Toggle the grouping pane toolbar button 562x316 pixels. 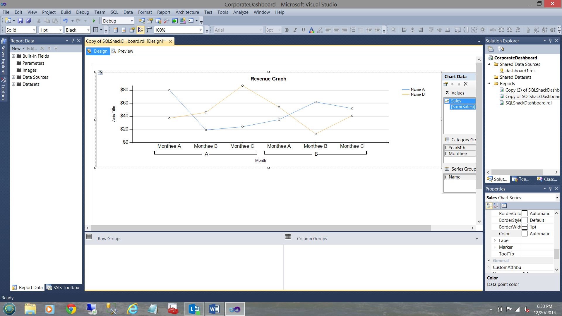click(x=140, y=30)
